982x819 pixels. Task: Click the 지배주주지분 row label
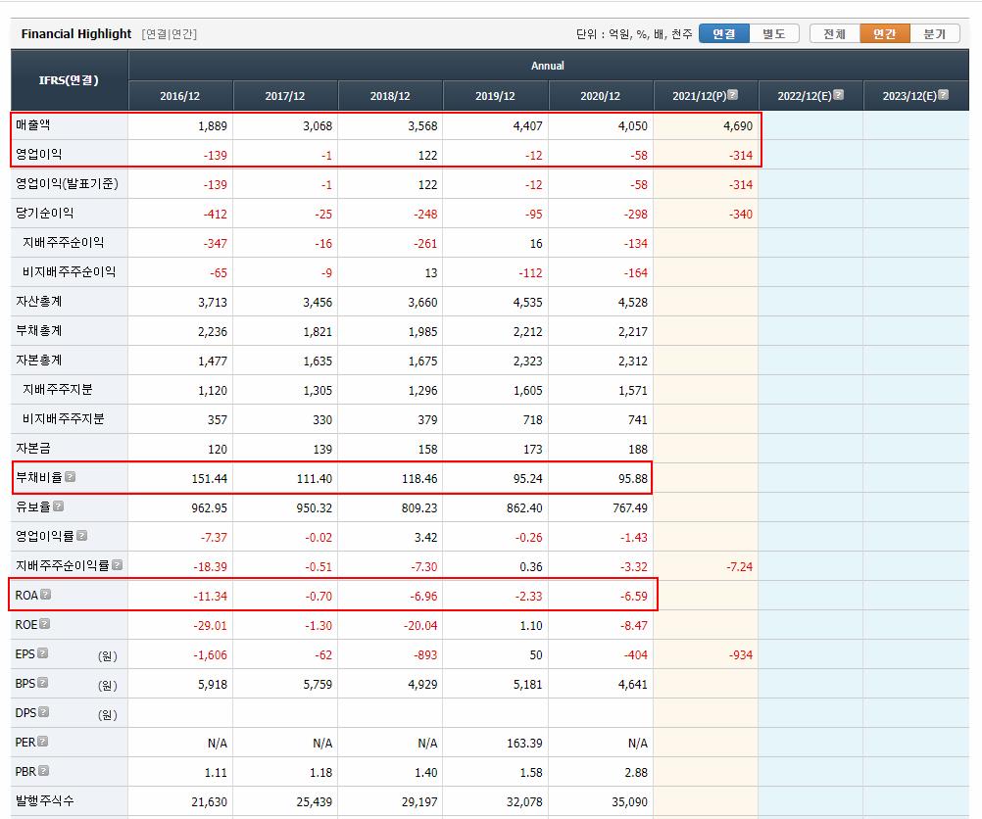[58, 390]
